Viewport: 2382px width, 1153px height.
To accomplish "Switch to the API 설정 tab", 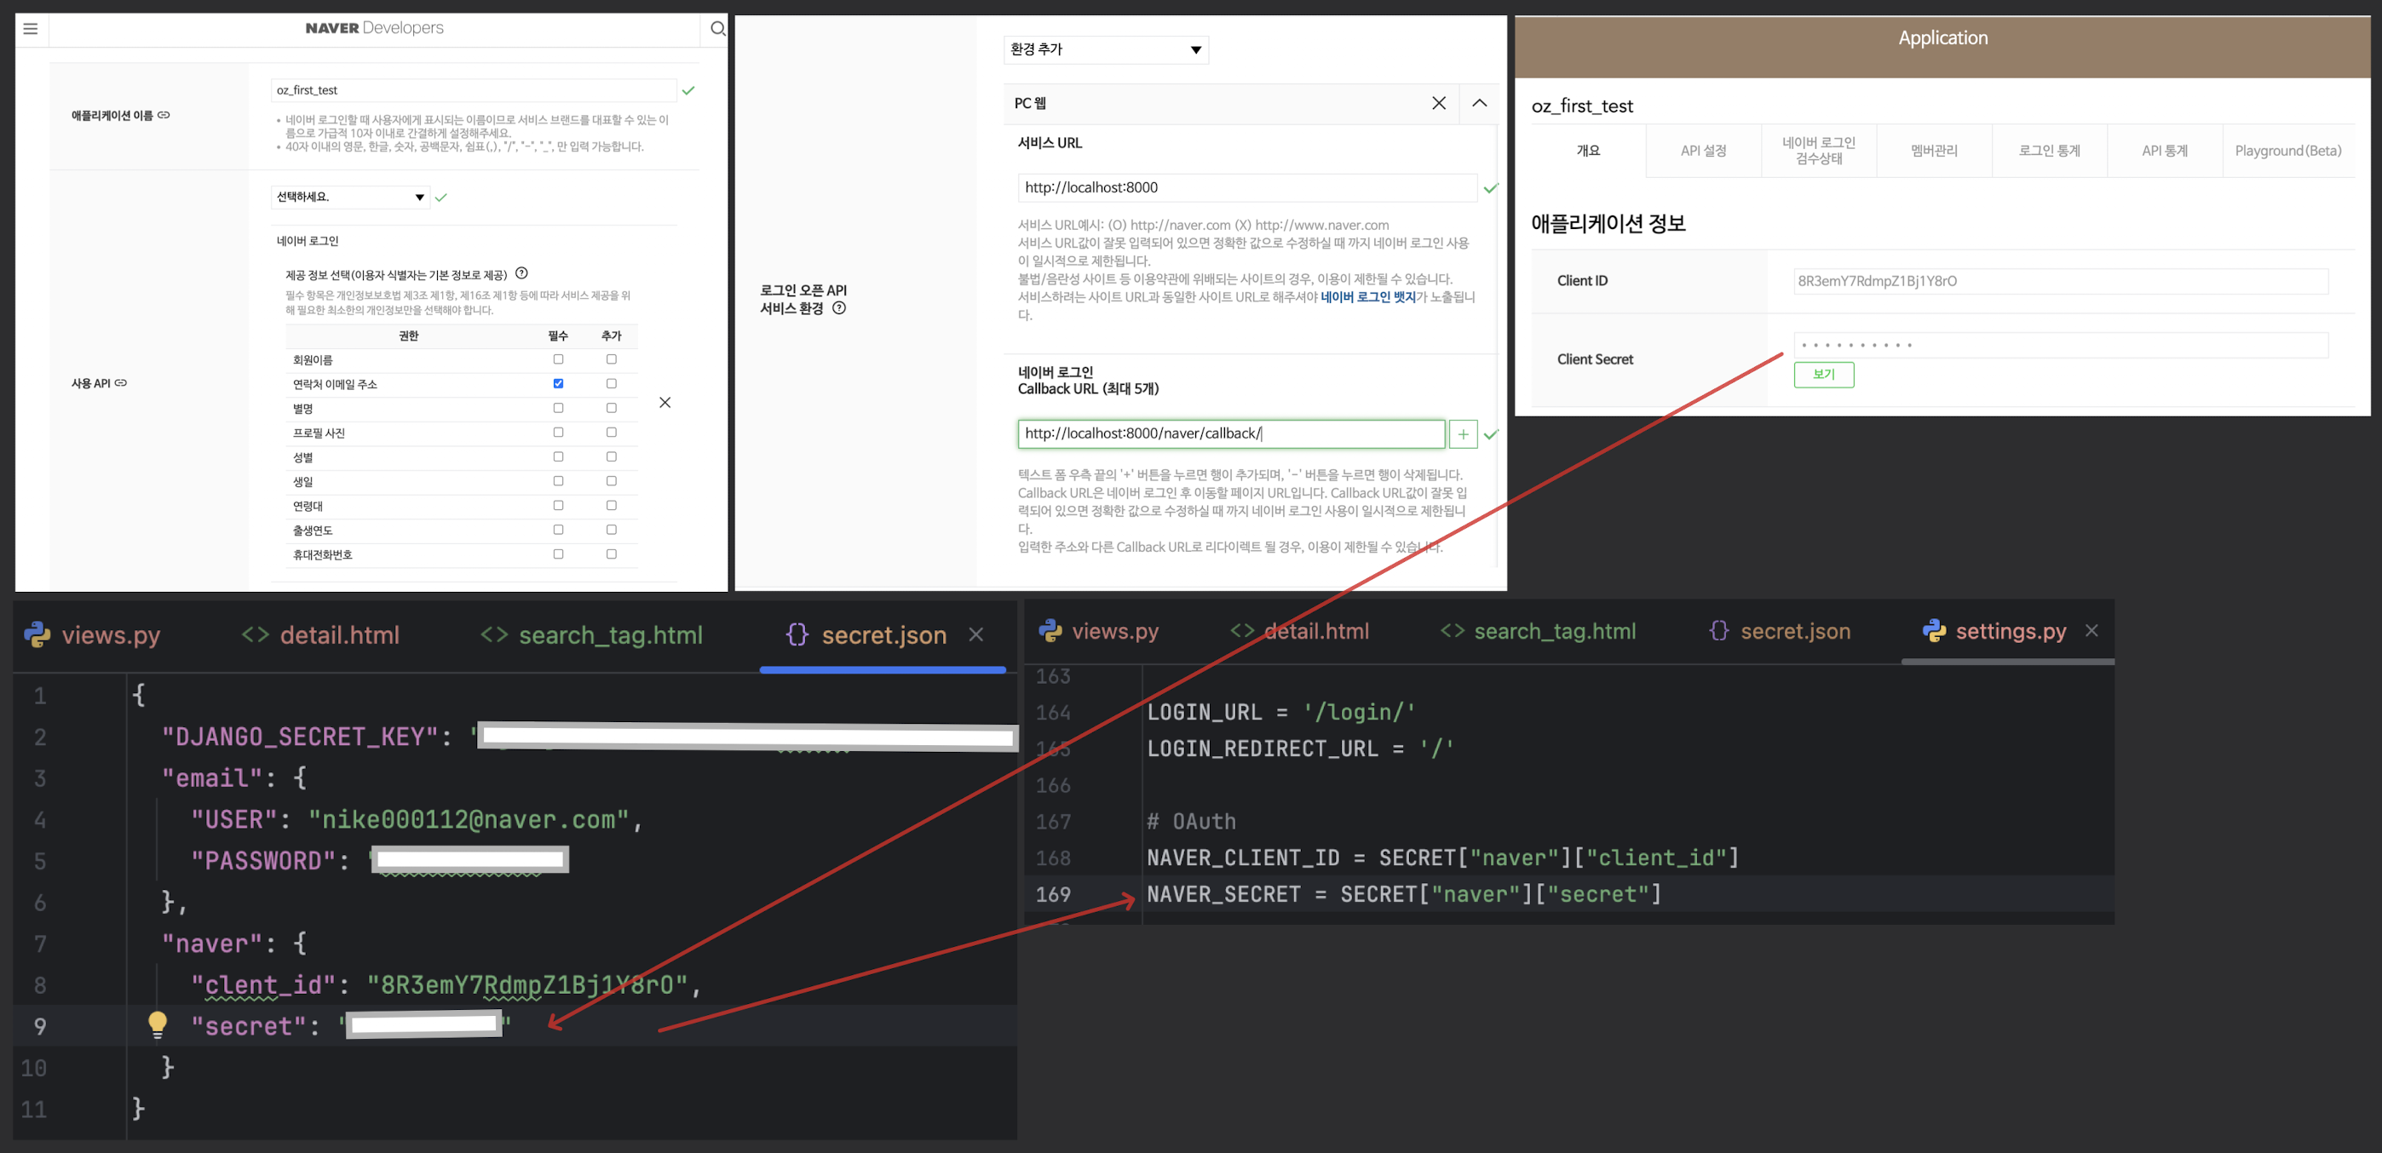I will click(1703, 151).
